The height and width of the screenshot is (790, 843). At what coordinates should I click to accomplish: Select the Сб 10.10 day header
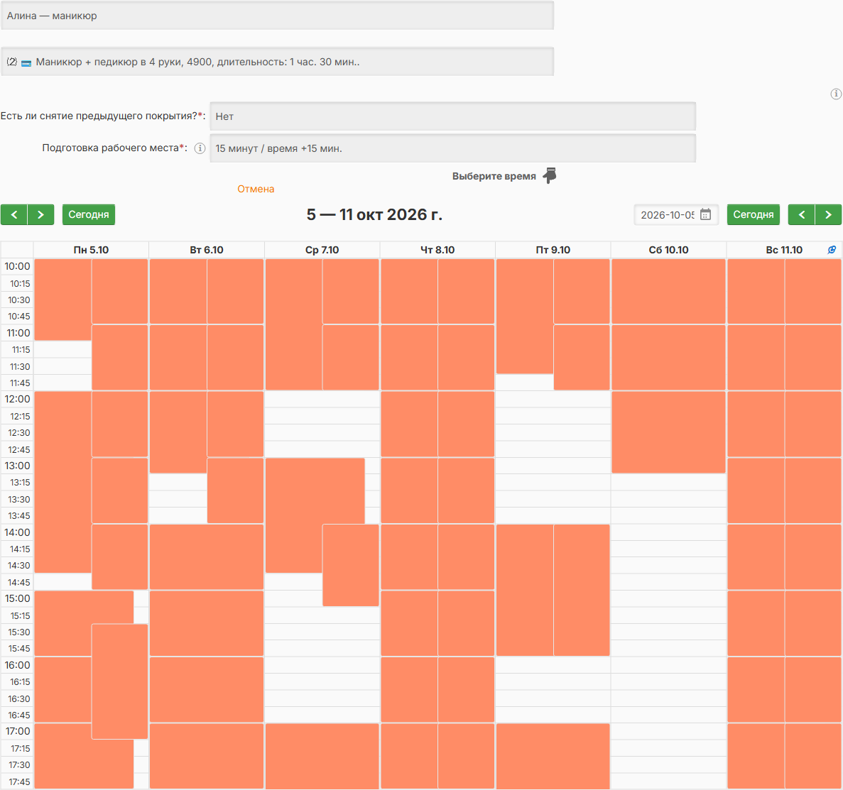(x=669, y=250)
